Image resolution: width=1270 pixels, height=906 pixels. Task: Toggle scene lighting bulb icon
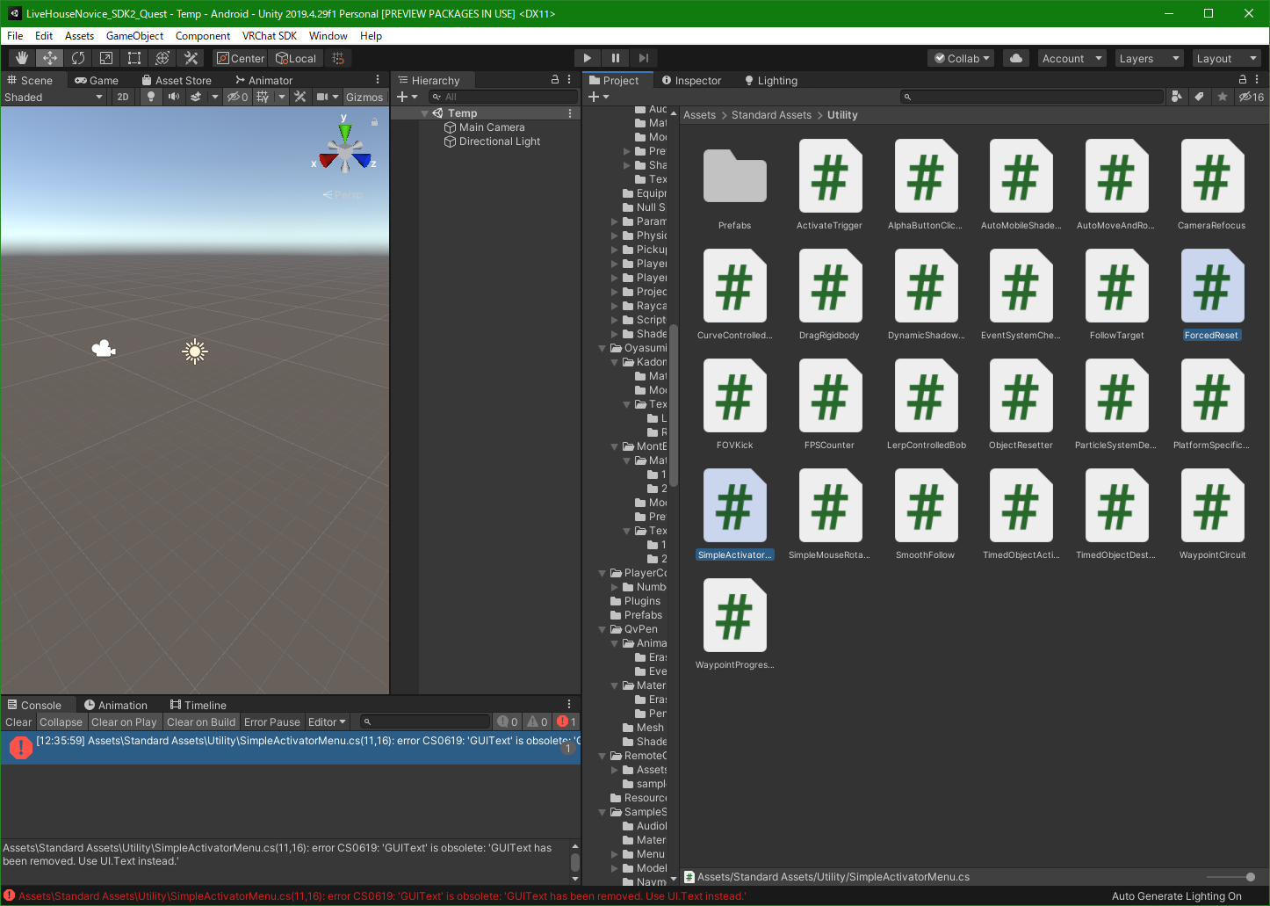[151, 97]
